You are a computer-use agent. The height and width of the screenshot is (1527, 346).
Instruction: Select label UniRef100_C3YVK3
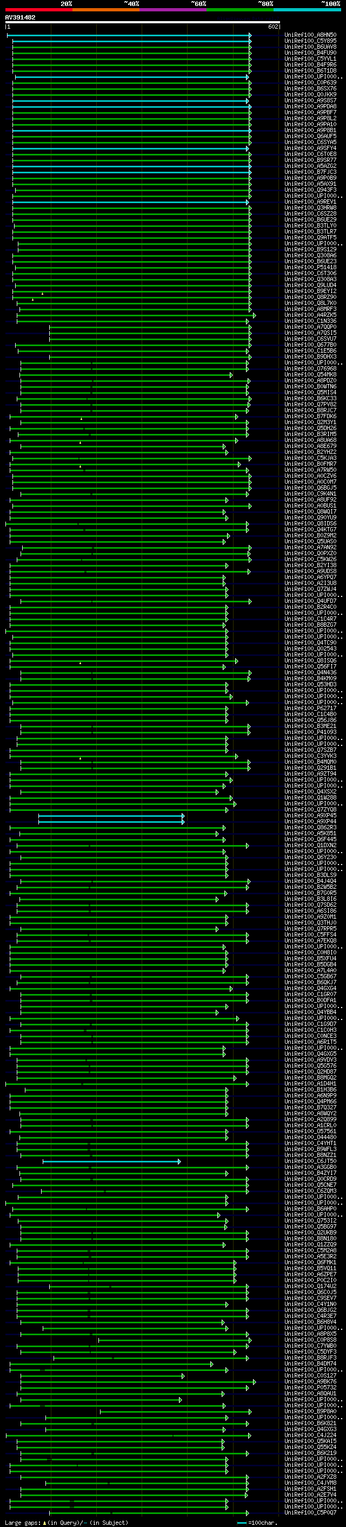pyautogui.click(x=310, y=756)
